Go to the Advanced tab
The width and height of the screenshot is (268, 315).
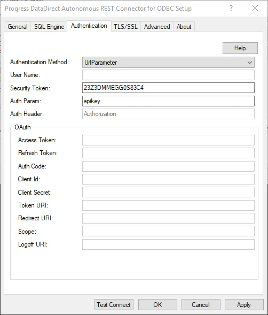(157, 27)
